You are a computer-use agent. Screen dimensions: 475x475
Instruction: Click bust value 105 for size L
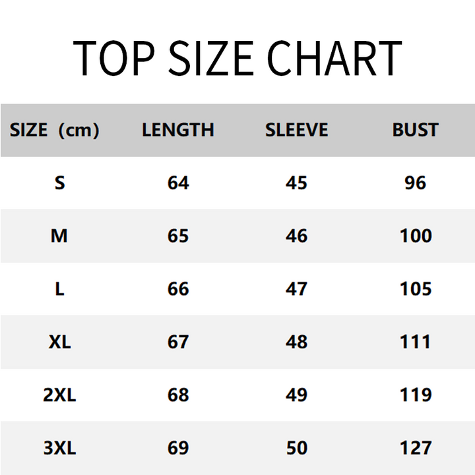click(x=416, y=289)
